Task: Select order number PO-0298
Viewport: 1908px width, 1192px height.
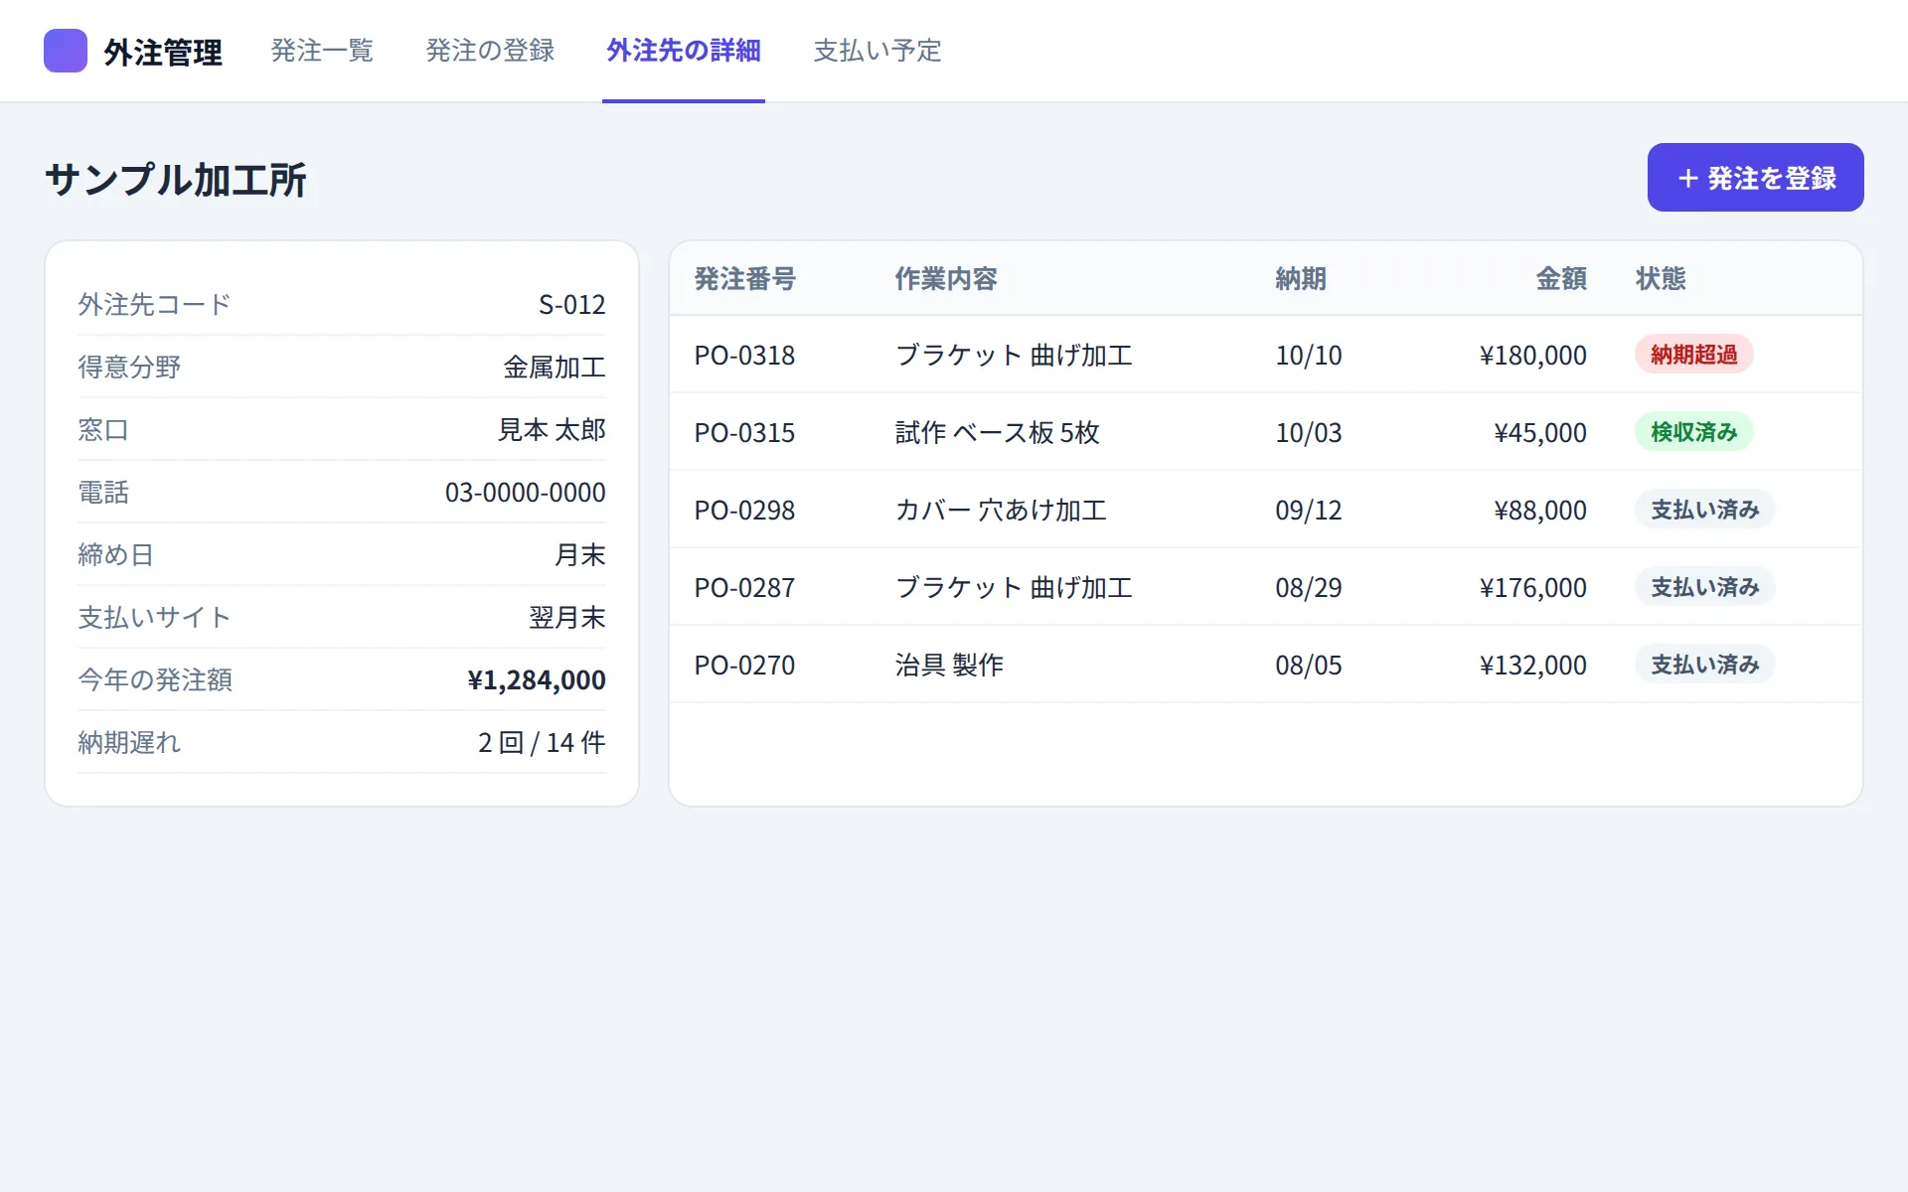Action: click(744, 511)
